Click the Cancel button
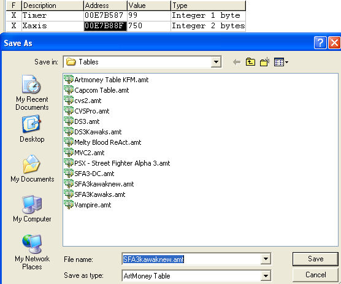 click(315, 275)
